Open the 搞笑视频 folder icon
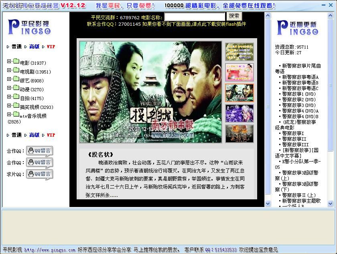This screenshot has height=254, width=337. 16,105
